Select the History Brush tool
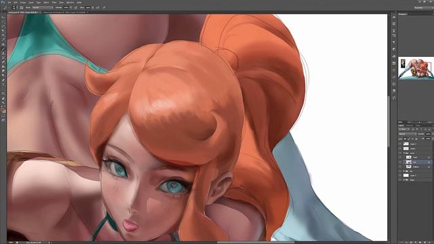 click(x=3, y=57)
